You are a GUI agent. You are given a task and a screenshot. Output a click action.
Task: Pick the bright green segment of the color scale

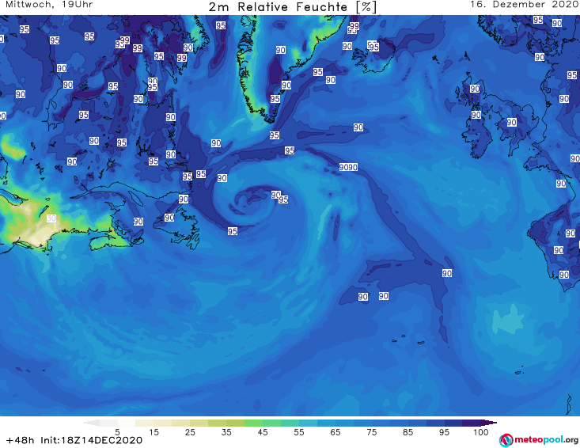(253, 423)
